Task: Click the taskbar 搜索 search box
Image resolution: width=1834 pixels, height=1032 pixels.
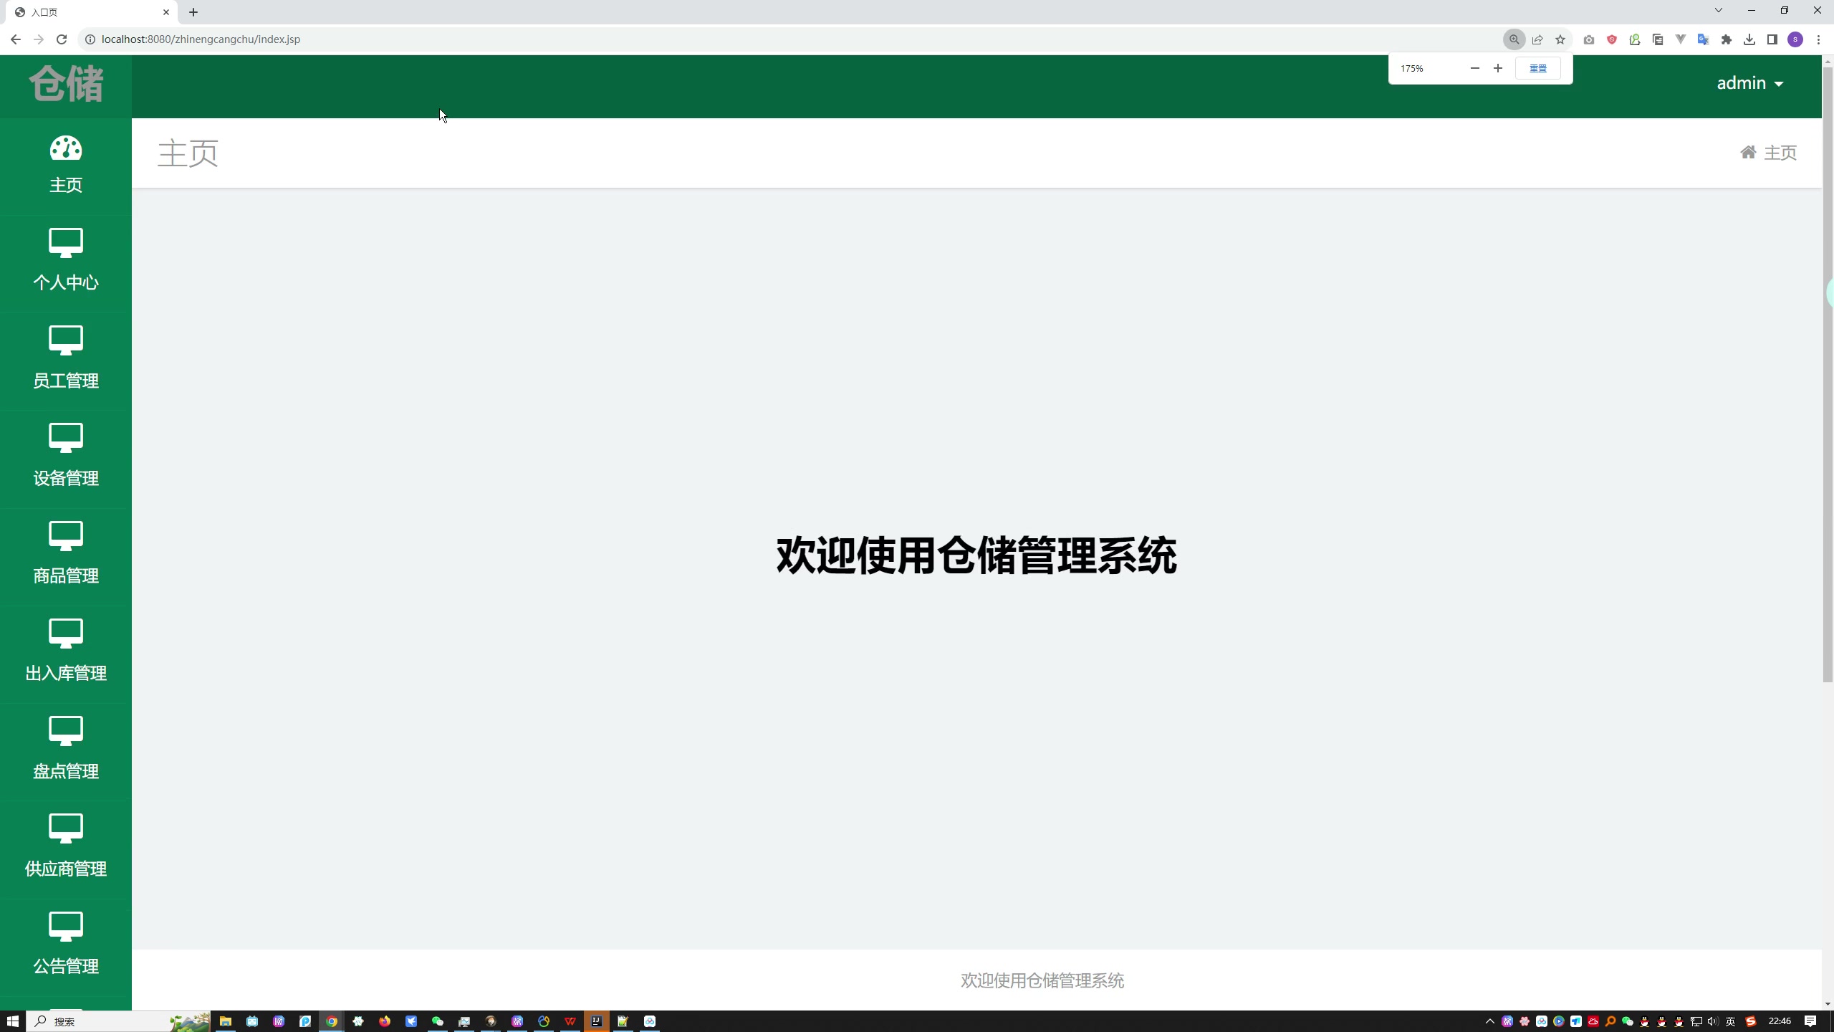Action: (x=118, y=1021)
